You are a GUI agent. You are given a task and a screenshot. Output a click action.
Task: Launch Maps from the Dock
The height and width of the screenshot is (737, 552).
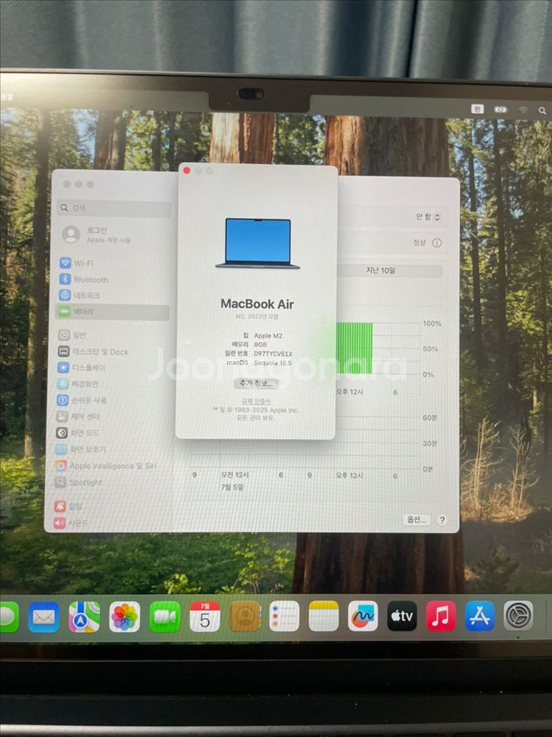pos(84,617)
